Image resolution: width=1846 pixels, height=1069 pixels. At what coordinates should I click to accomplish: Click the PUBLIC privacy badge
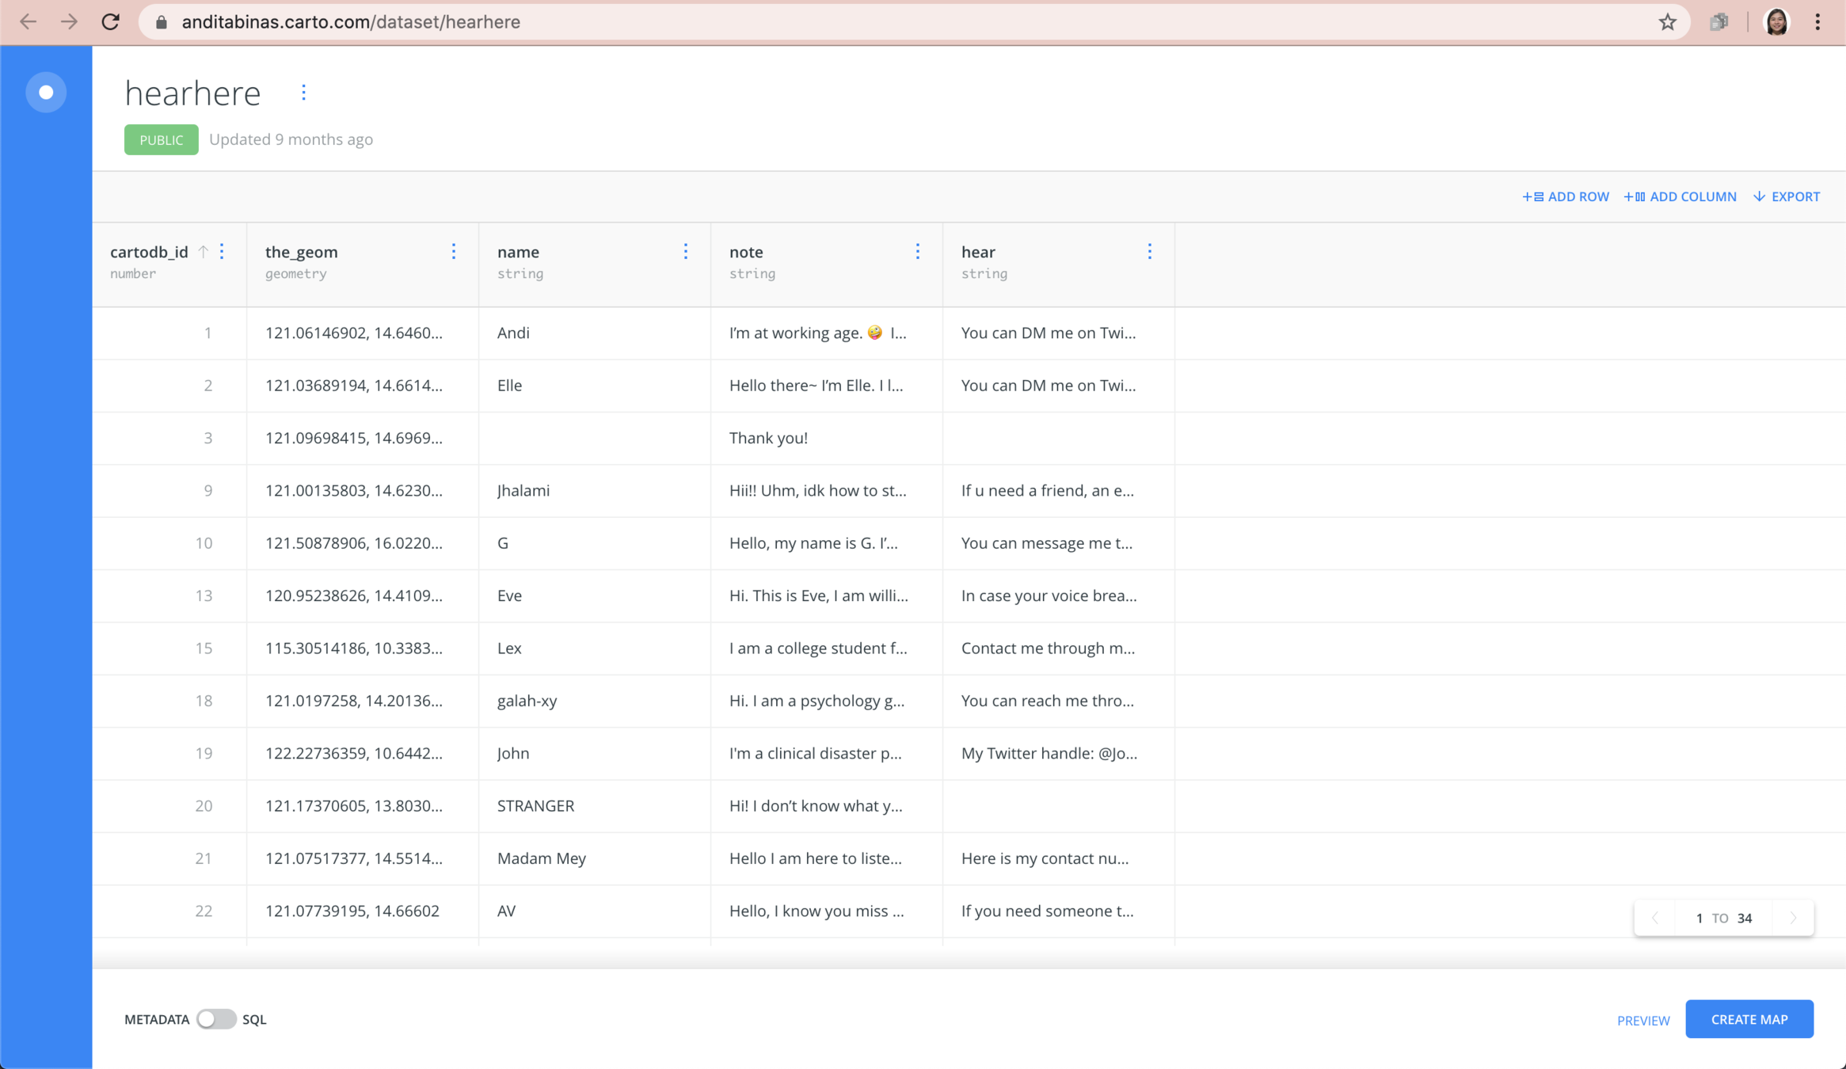[162, 139]
